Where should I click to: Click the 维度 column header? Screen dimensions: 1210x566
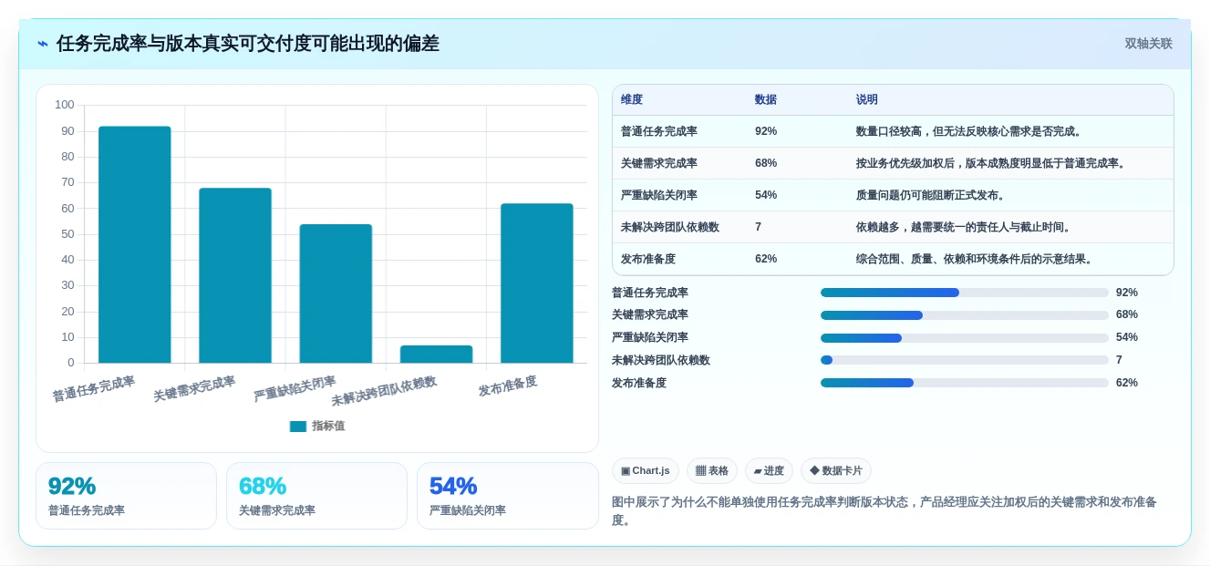click(632, 100)
